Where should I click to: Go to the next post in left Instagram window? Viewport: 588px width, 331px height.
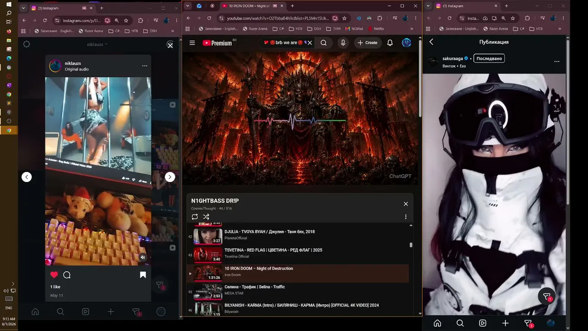(170, 177)
